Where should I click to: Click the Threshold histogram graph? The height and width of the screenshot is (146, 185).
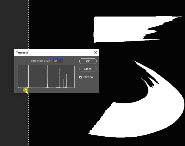pos(46,77)
